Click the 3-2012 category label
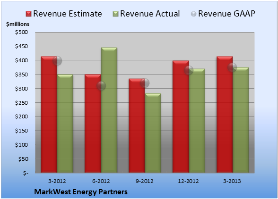 57,181
